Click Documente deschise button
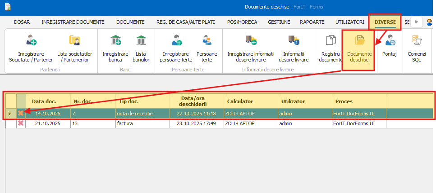The width and height of the screenshot is (436, 193). [x=359, y=49]
